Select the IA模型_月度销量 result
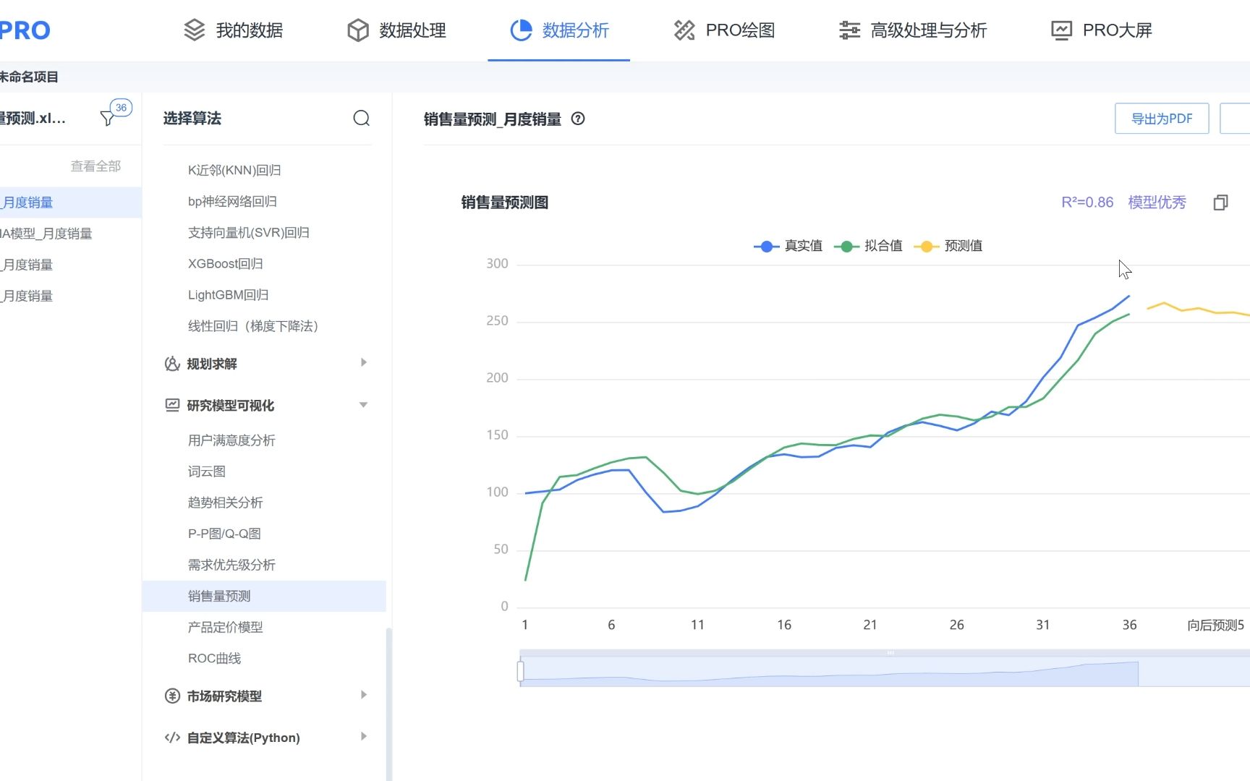This screenshot has width=1250, height=781. click(46, 234)
